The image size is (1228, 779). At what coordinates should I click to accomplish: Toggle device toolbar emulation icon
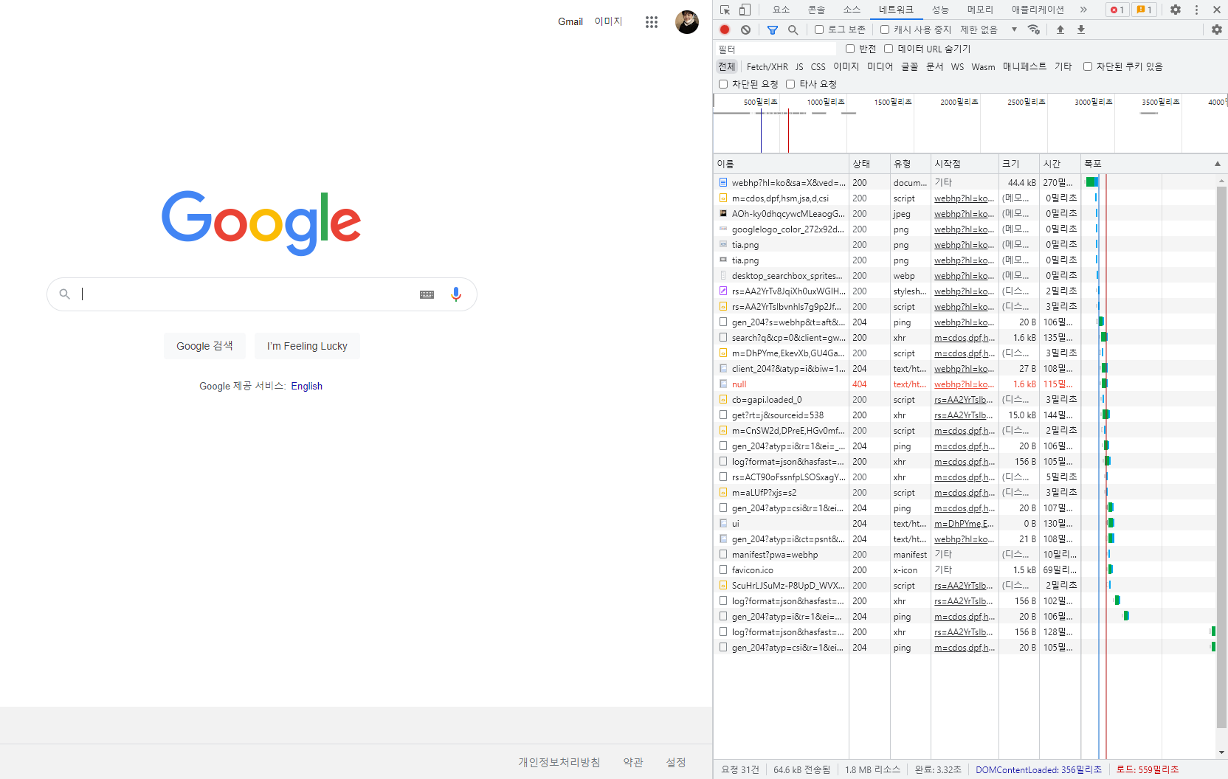coord(745,10)
